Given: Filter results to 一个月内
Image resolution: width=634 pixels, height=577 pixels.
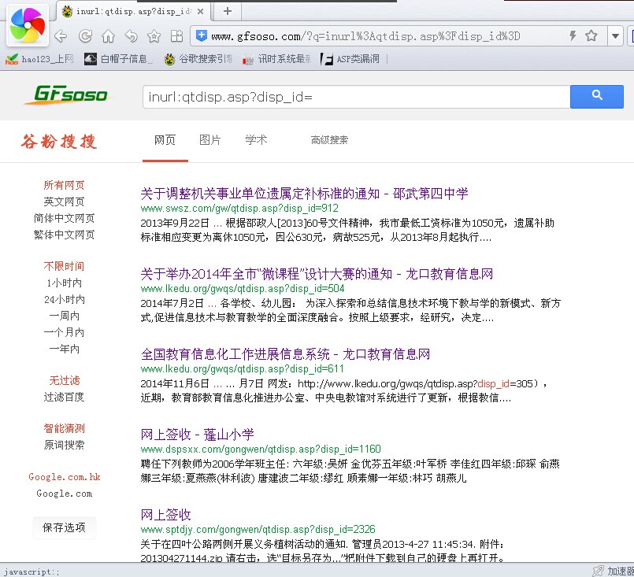Looking at the screenshot, I should pos(64,332).
